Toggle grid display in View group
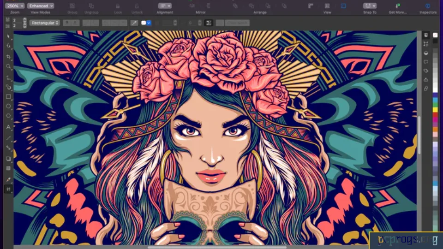Viewport: 443px width, 249px height. (x=327, y=6)
